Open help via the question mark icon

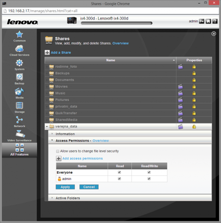click(215, 21)
